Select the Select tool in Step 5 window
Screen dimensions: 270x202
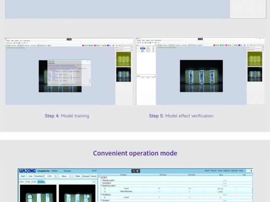click(x=191, y=45)
